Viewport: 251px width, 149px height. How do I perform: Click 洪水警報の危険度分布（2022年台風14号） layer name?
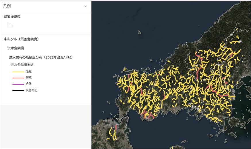[x=41, y=57]
